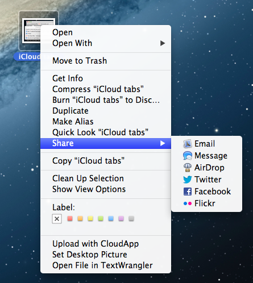Expand the Open With submenu arrow
This screenshot has height=283, width=253.
click(163, 43)
